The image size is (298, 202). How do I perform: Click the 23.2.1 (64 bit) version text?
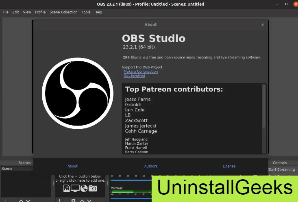pos(139,47)
